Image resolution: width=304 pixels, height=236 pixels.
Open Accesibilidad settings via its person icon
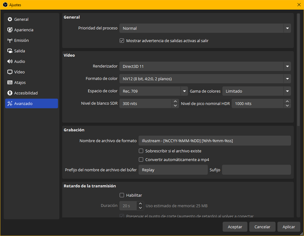(x=10, y=93)
